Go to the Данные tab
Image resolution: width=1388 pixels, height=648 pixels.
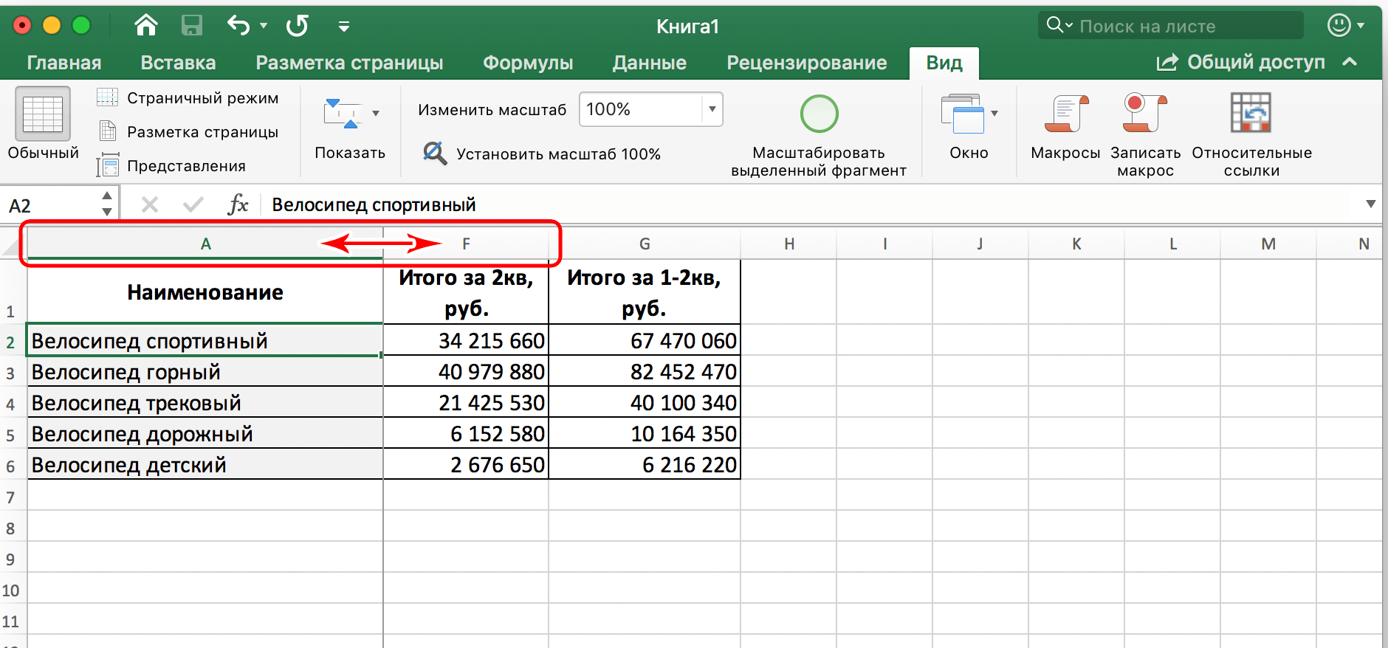coord(650,63)
